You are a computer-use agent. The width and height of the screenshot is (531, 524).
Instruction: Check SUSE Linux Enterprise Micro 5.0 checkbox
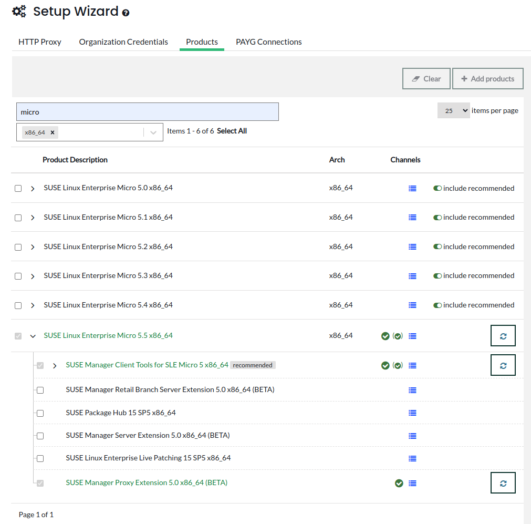(18, 189)
